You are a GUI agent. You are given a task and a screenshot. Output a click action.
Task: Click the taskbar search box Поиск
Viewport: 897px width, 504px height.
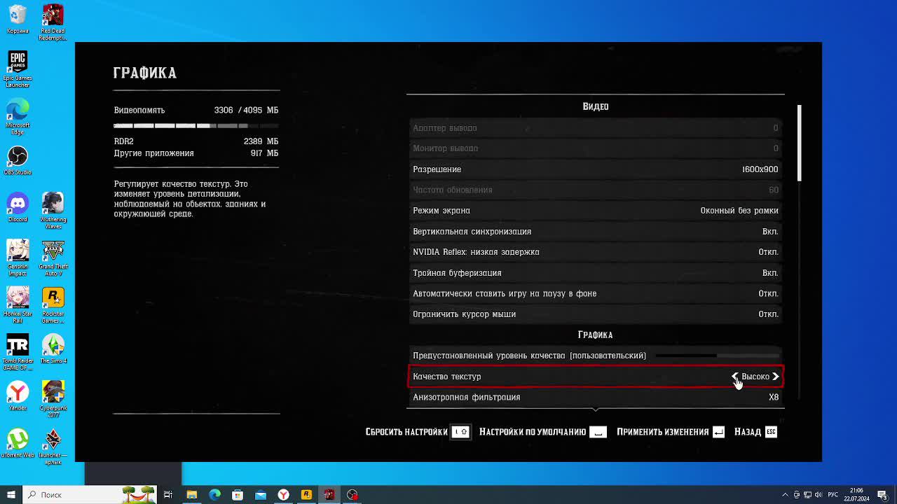tap(91, 495)
